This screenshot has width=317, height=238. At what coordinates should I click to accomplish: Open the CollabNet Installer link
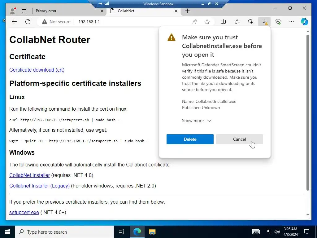[29, 175]
